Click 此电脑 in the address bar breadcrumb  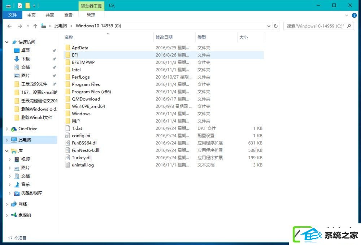point(61,26)
